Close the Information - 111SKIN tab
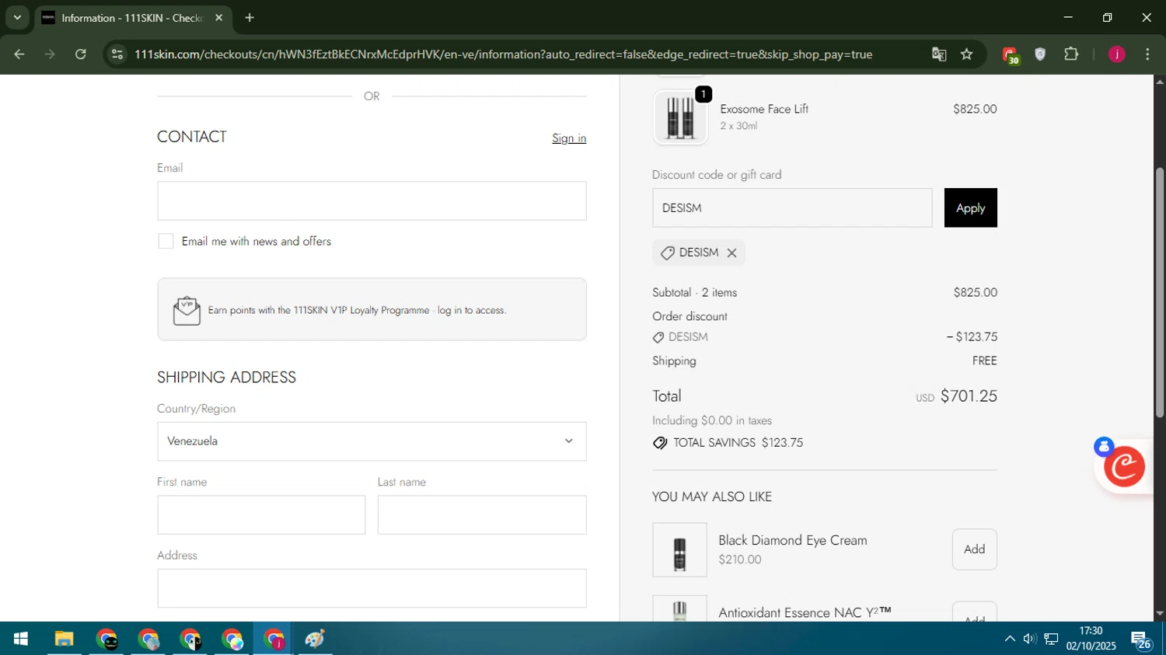The width and height of the screenshot is (1166, 655). 218,17
